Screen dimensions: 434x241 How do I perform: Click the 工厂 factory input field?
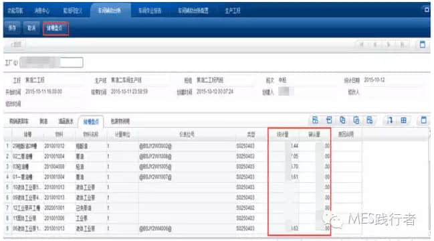[x=51, y=62]
